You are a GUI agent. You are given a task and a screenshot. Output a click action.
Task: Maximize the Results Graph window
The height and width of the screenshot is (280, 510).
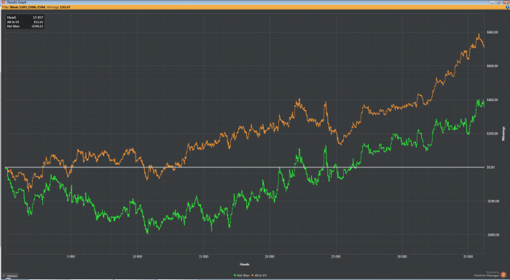498,2
